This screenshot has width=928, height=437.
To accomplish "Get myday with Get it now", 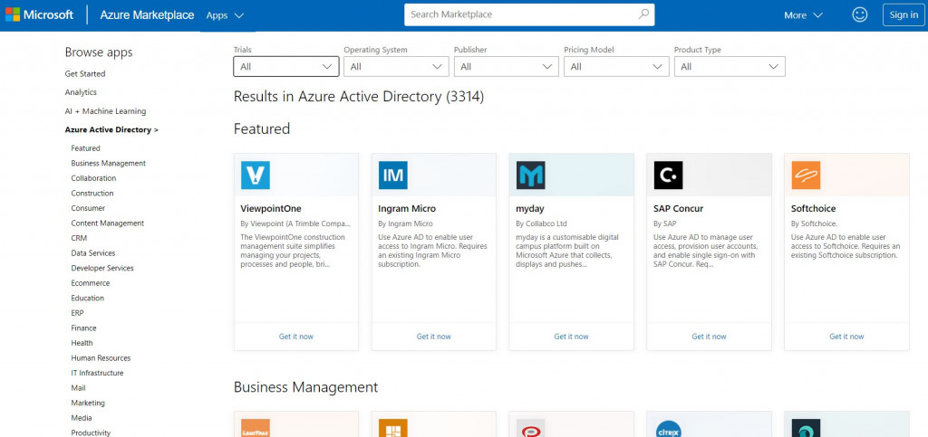I will [571, 337].
